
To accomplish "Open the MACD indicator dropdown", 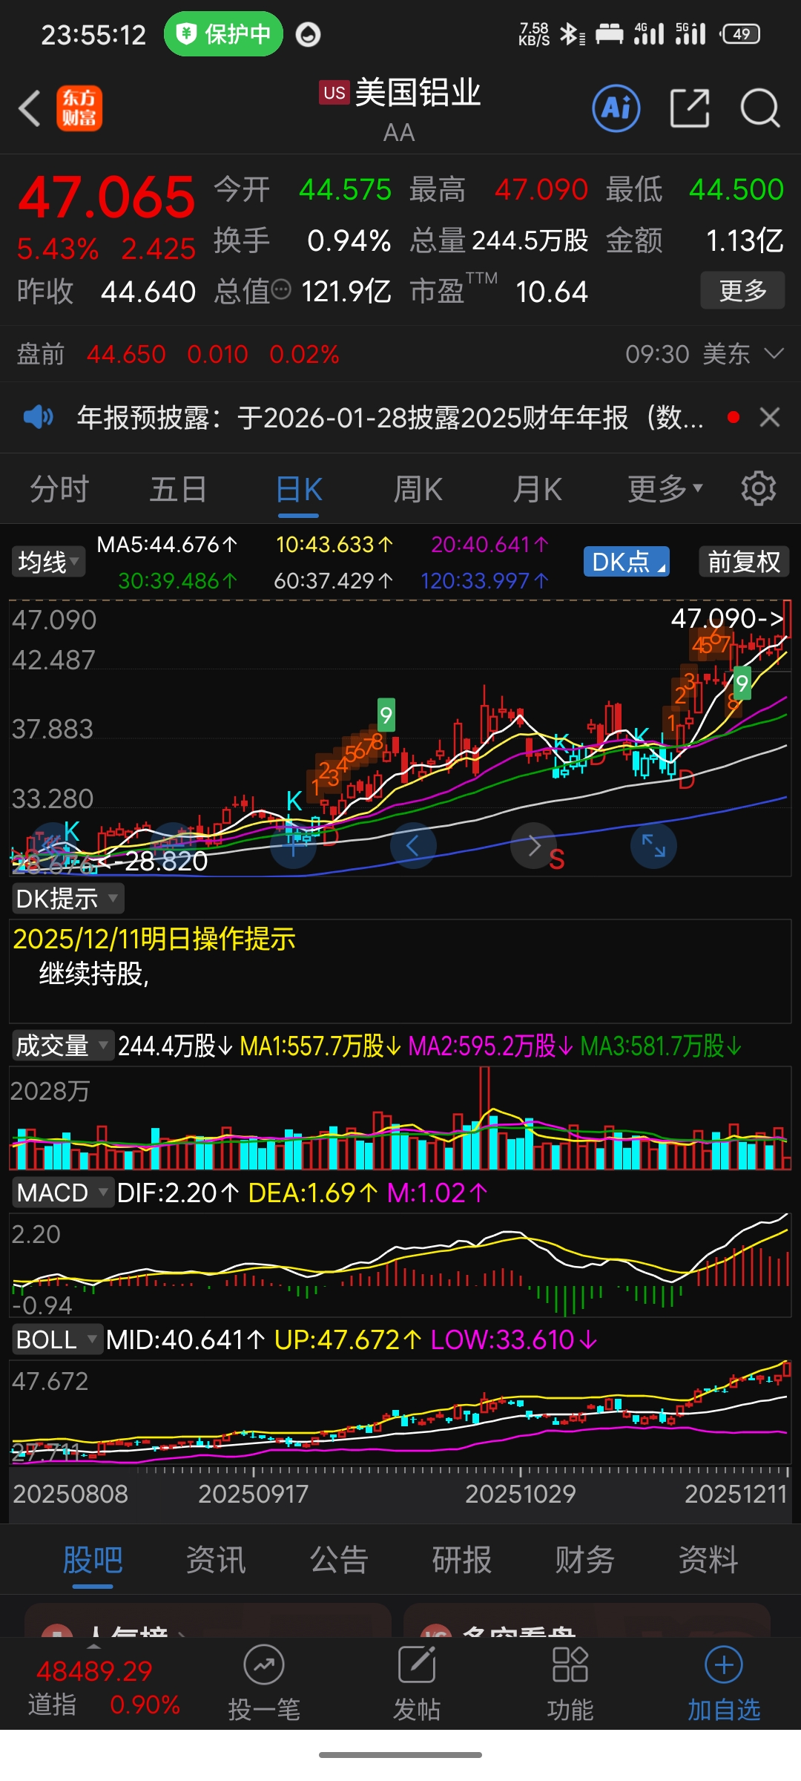I will 62,1193.
